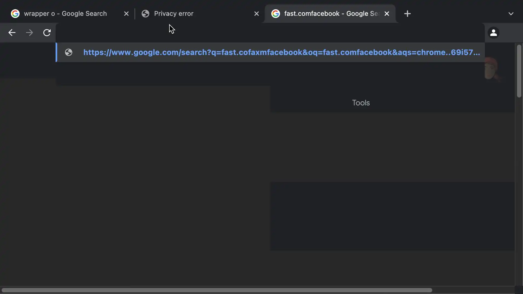Click the vertical page scrollbar thumb
The width and height of the screenshot is (523, 294).
pos(519,71)
